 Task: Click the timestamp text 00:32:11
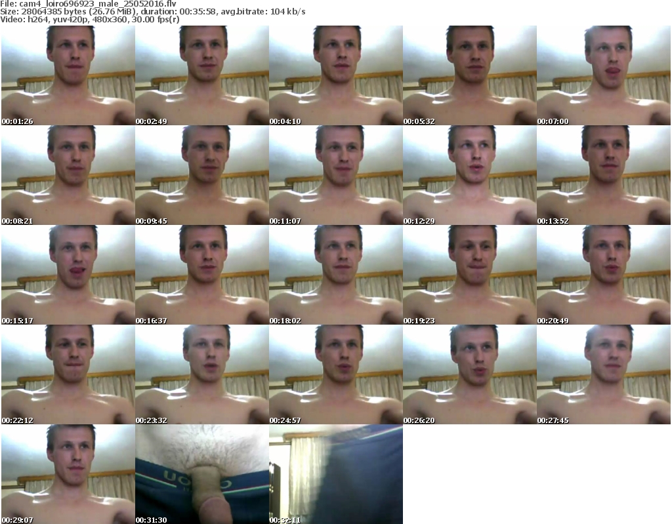click(x=285, y=519)
